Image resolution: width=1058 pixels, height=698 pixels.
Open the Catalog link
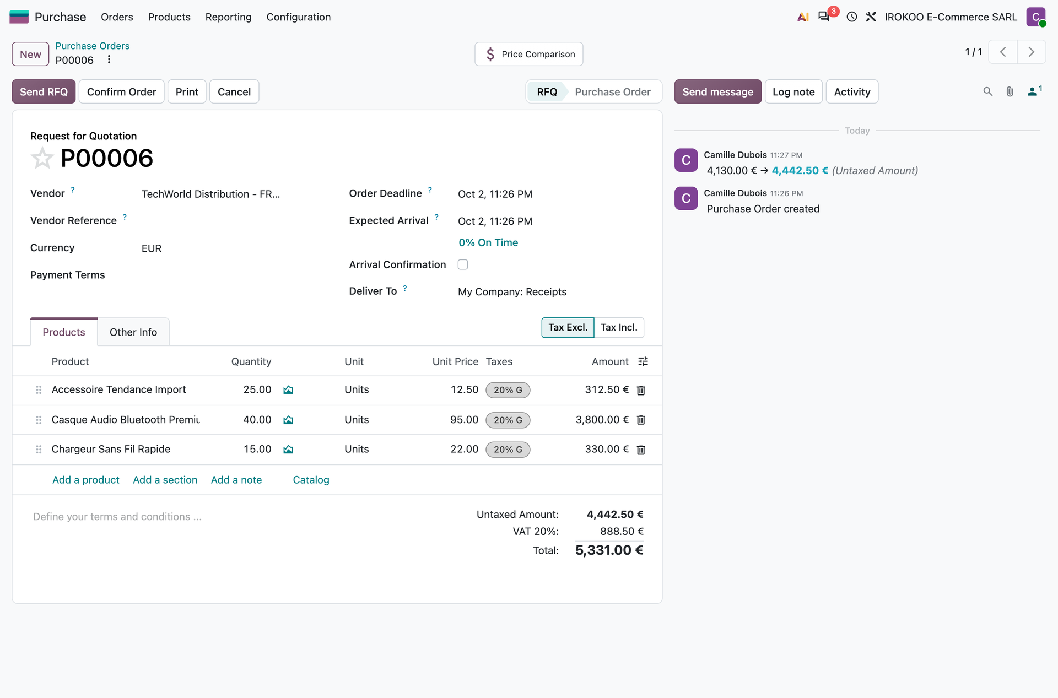pyautogui.click(x=311, y=480)
